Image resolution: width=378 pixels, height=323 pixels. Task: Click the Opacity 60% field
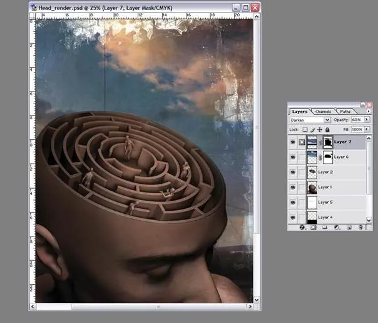pos(357,120)
